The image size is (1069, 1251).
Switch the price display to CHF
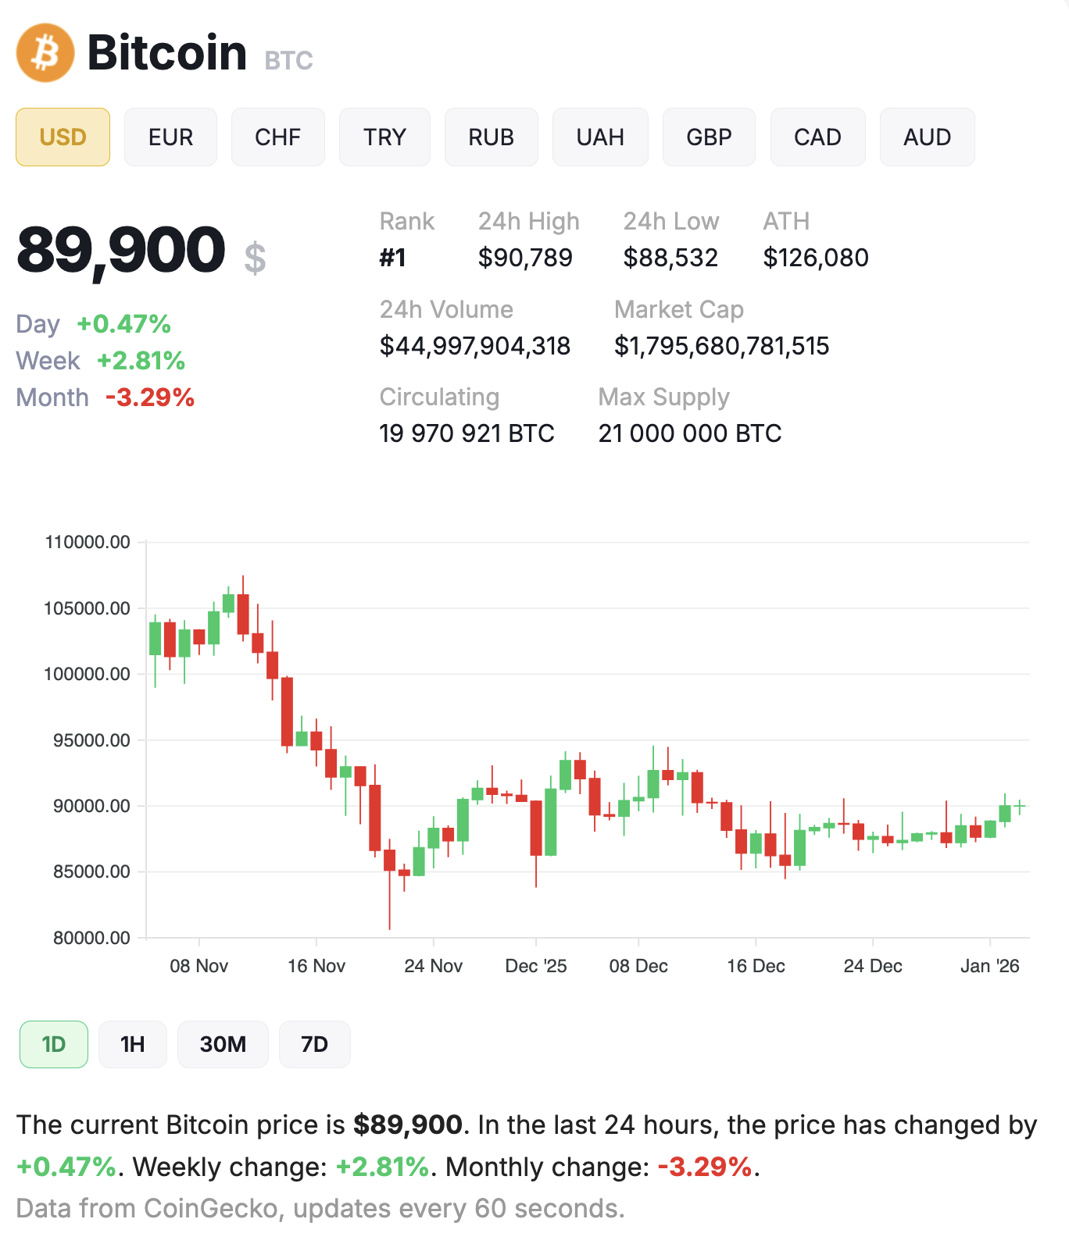tap(277, 137)
